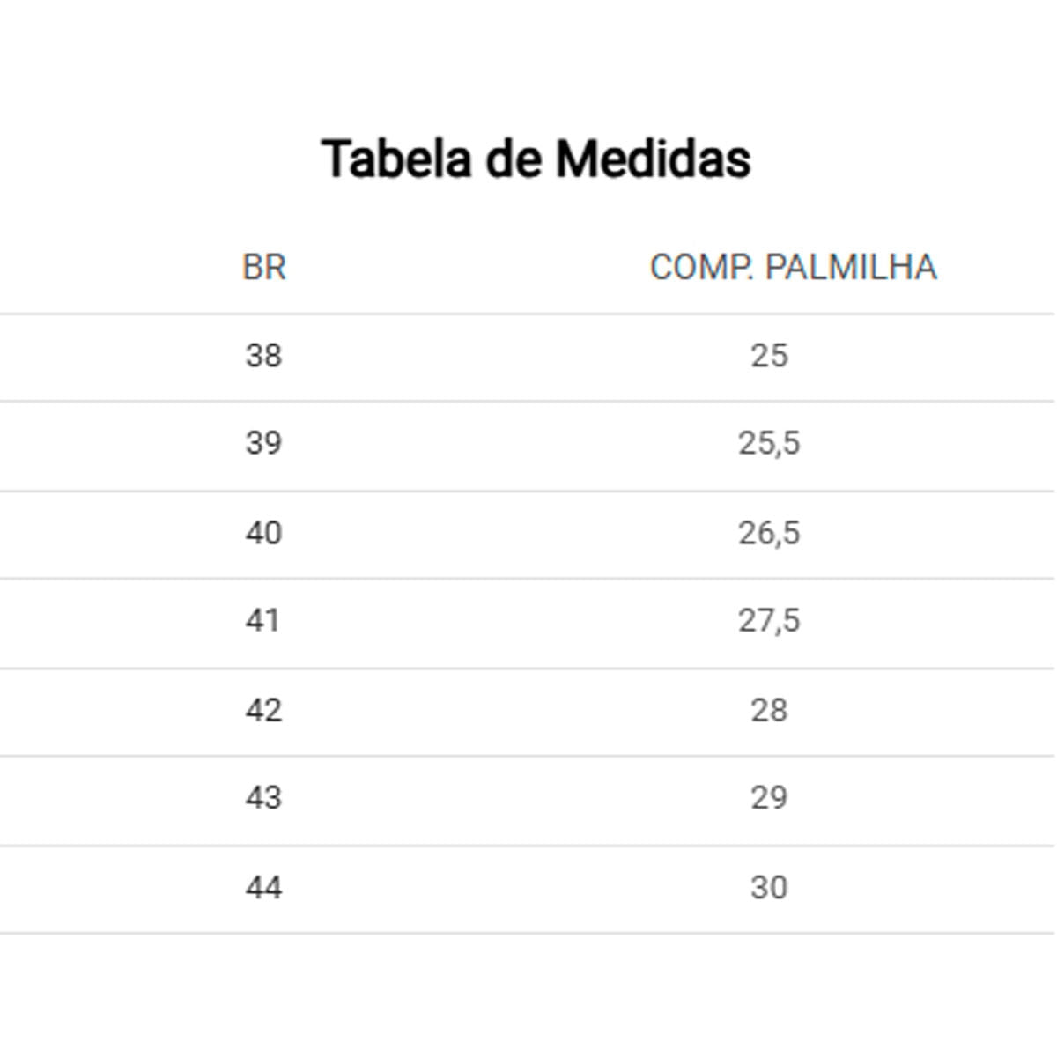Click the insole length value 29
The image size is (1057, 1057).
click(769, 798)
